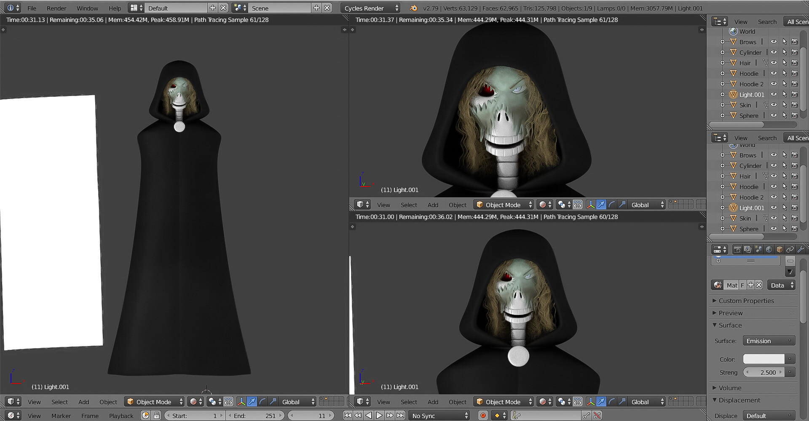The width and height of the screenshot is (809, 421).
Task: Jump to start frame button
Action: (347, 416)
